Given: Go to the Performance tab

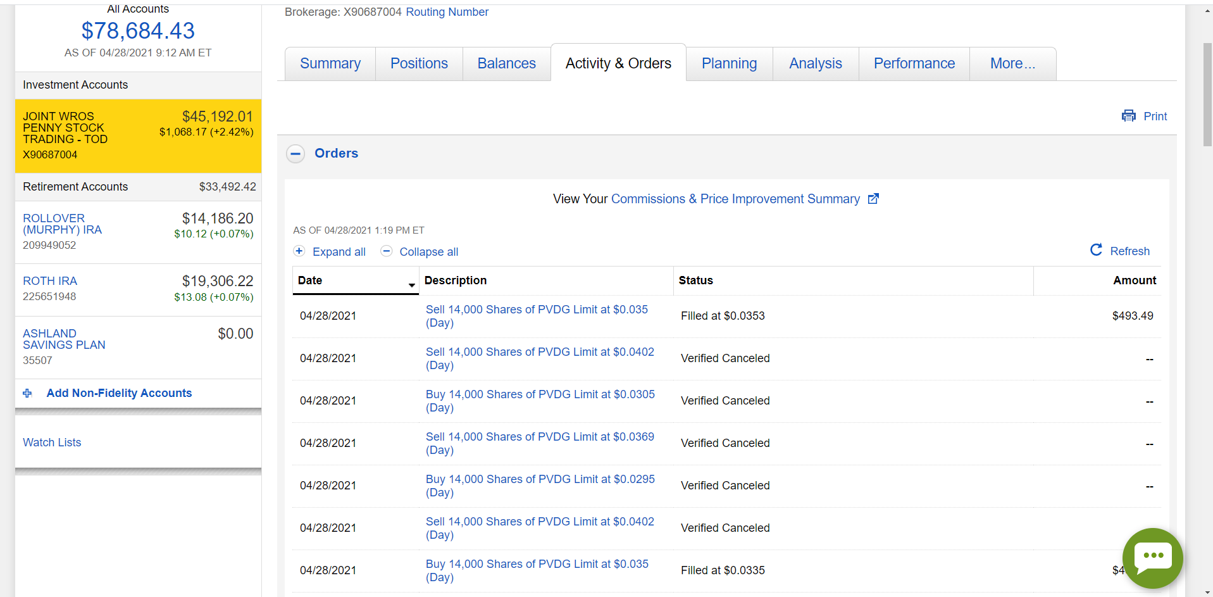Looking at the screenshot, I should (x=914, y=64).
